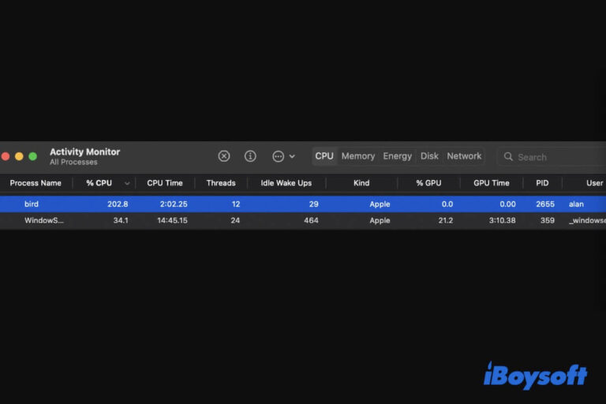
Task: Select the bird process row name
Action: 32,204
